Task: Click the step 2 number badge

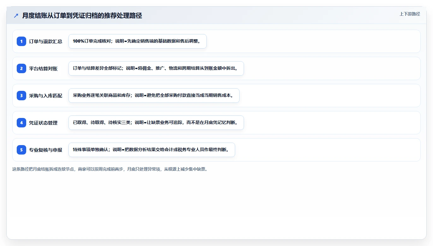Action: [21, 68]
